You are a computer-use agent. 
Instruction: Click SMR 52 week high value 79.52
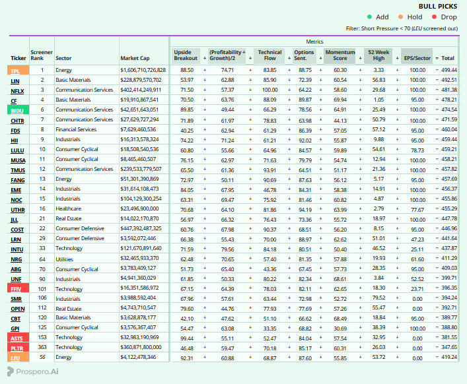[x=378, y=298]
